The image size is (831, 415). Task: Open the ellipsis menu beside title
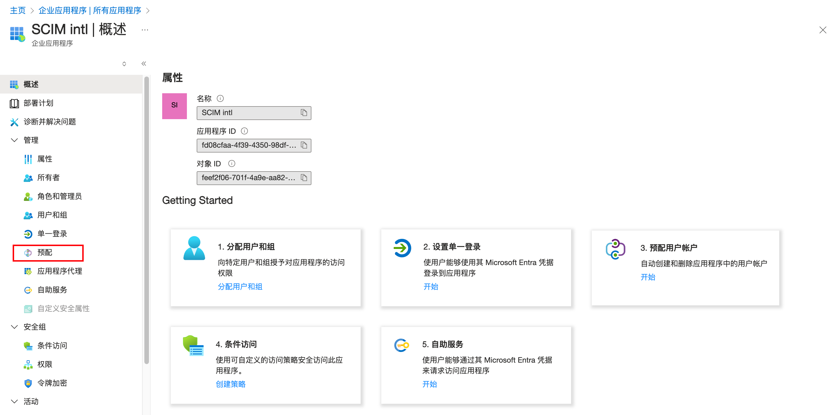tap(145, 30)
